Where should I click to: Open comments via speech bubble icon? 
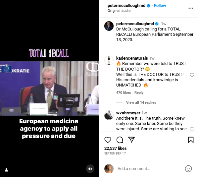tap(120, 140)
